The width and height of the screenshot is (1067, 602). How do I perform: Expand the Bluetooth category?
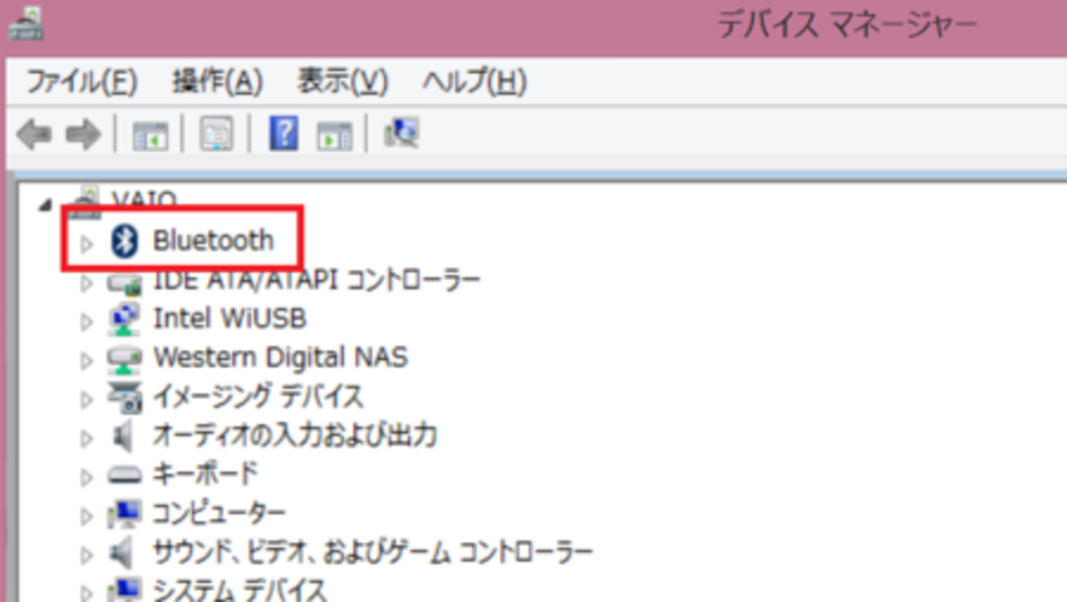tap(87, 244)
